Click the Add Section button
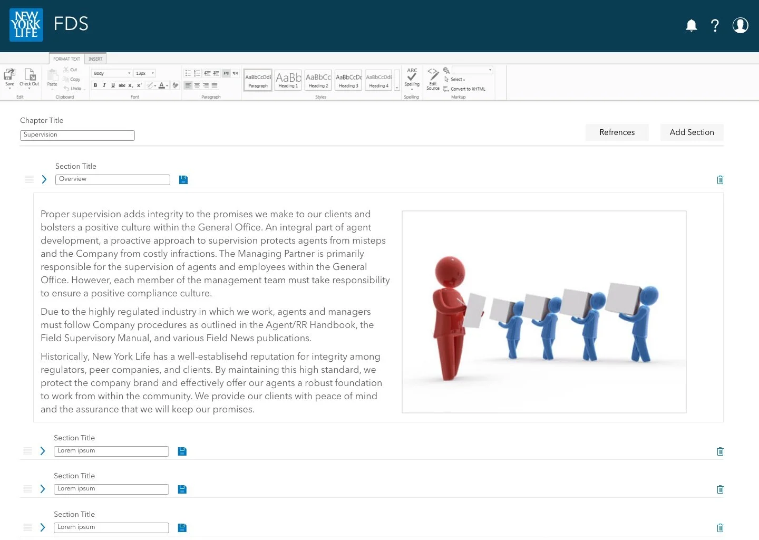The width and height of the screenshot is (759, 540). (x=692, y=132)
